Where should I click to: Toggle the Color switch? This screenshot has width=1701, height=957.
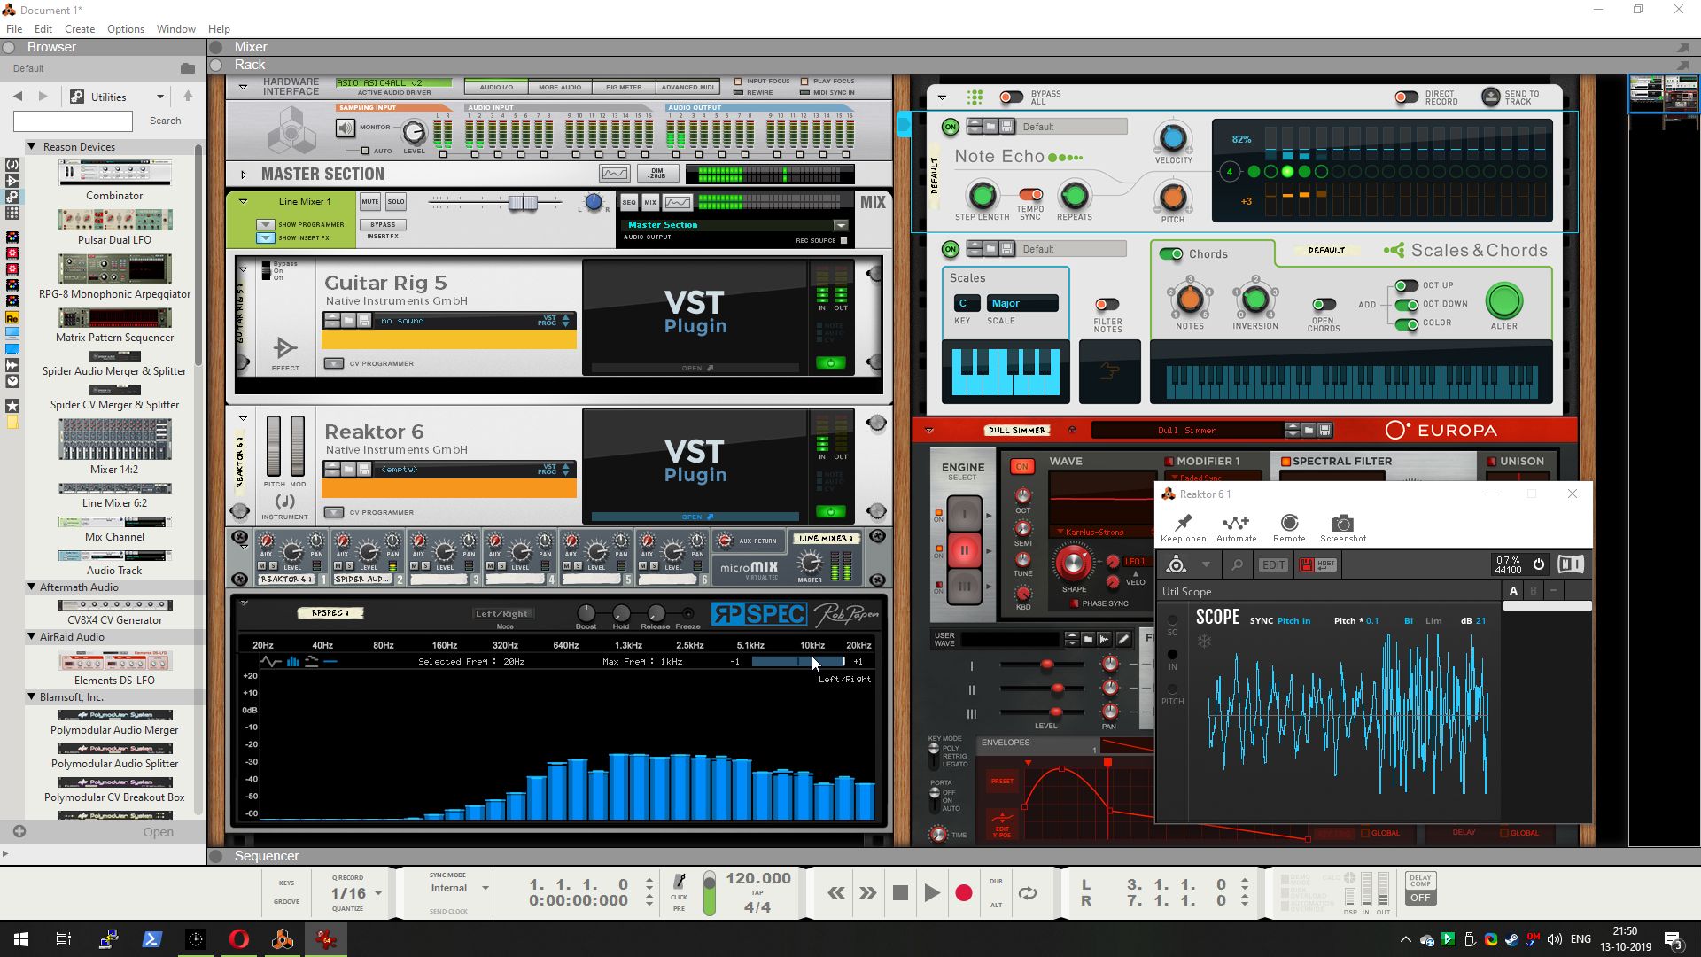tap(1406, 324)
